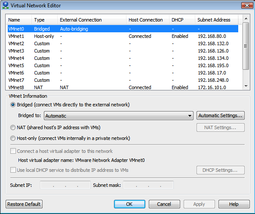255x214 pixels.
Task: Click the Cancel button
Action: [x=164, y=204]
